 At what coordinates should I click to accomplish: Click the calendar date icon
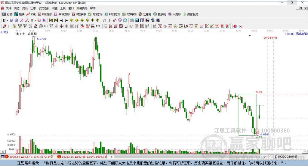coord(132,20)
